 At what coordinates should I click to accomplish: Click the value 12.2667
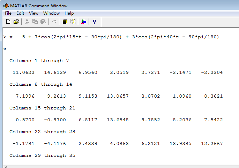pyautogui.click(x=212, y=144)
